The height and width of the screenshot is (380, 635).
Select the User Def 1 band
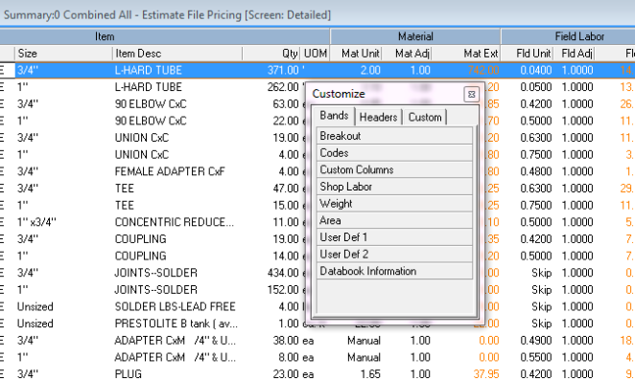pos(394,237)
